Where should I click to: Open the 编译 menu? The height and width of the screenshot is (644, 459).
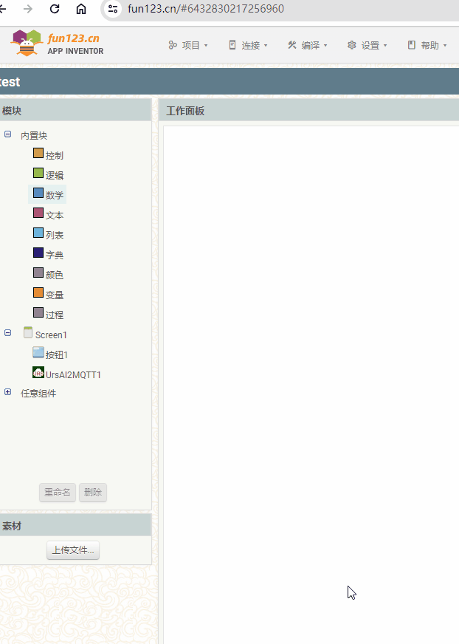[x=308, y=45]
